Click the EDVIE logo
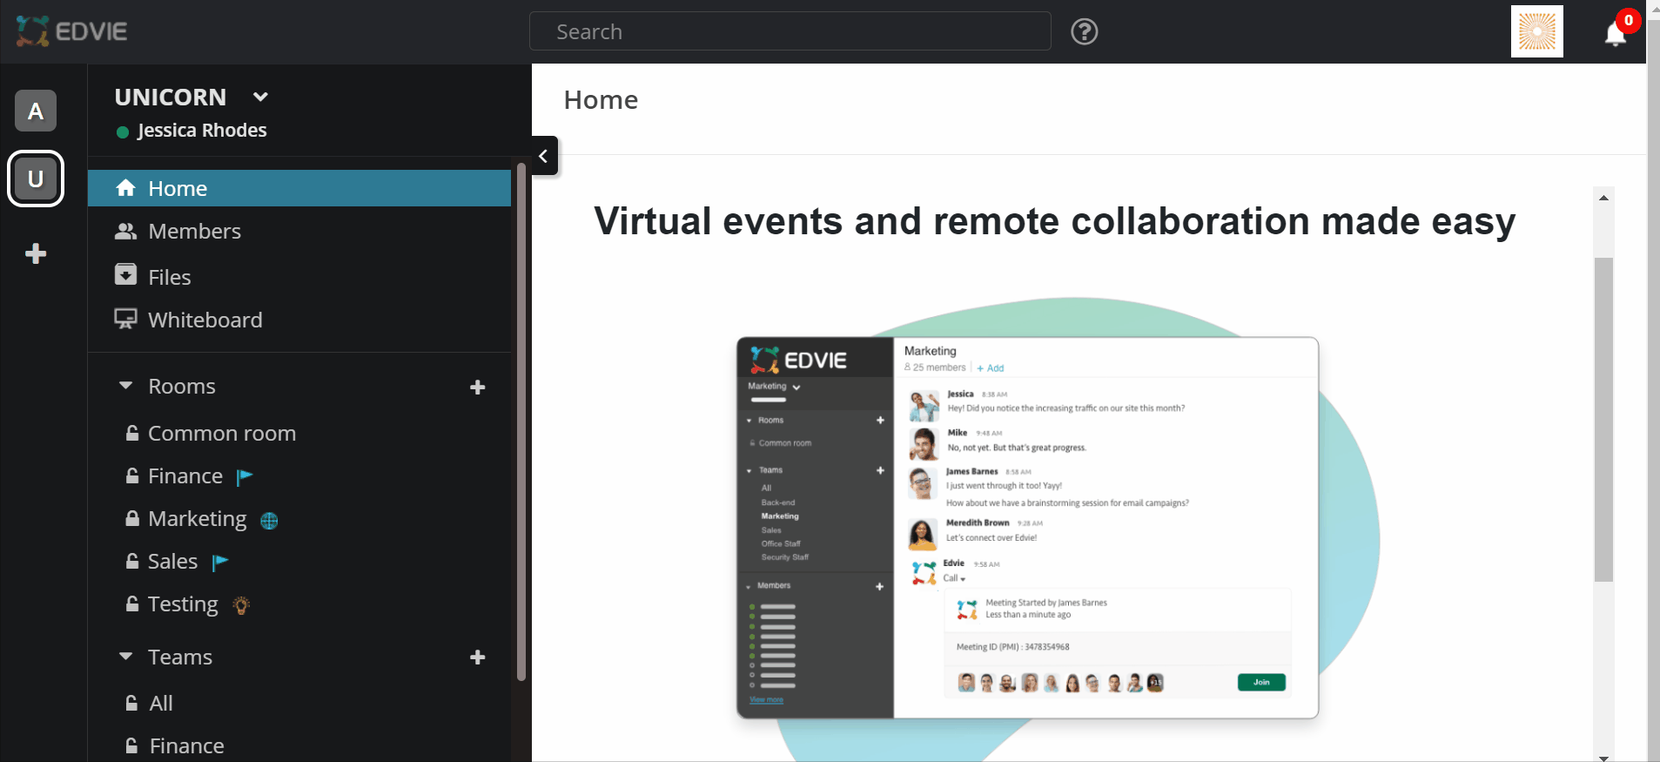Screen dimensions: 1660x762 point(71,31)
